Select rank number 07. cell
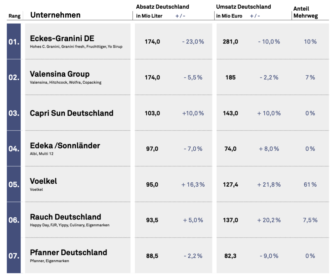Image resolution: width=335 pixels, height=275 pixels. [14, 256]
